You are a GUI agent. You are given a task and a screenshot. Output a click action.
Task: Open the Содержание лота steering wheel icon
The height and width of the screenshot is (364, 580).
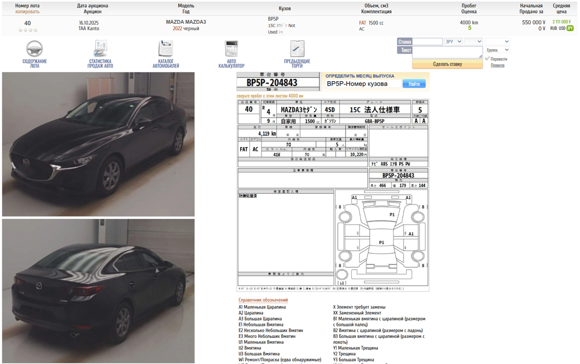(x=34, y=49)
